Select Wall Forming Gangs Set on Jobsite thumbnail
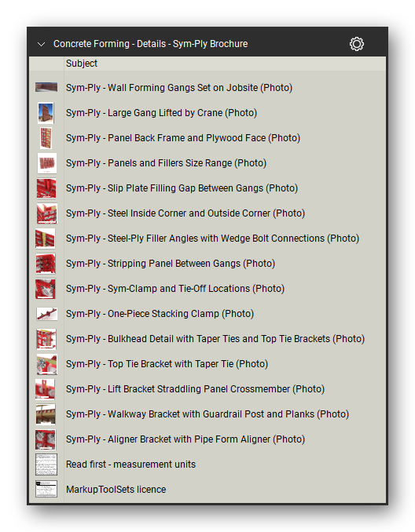 tap(46, 87)
